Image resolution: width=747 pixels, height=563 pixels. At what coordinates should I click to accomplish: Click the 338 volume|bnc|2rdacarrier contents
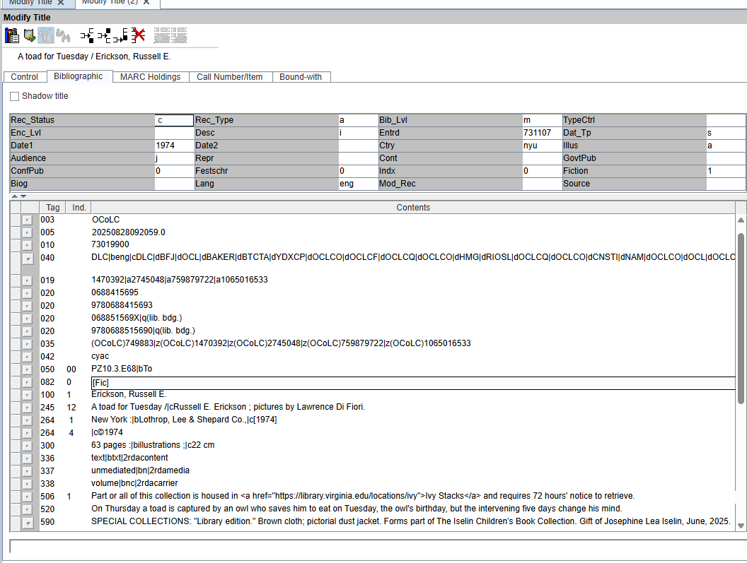[134, 483]
